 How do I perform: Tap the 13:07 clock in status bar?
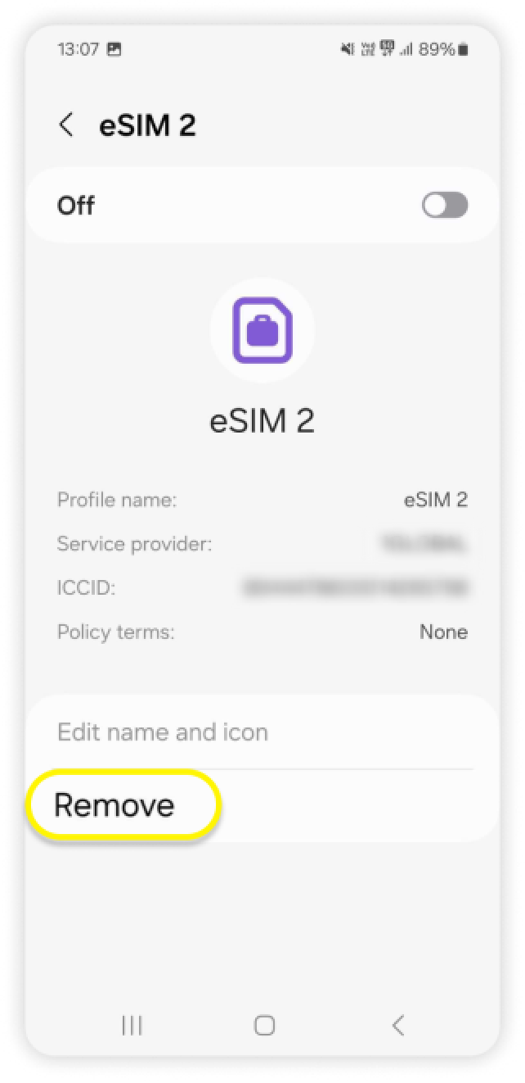79,49
